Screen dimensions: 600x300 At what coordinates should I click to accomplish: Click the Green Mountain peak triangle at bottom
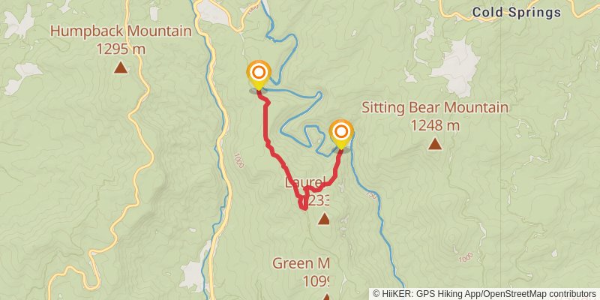pos(326,297)
